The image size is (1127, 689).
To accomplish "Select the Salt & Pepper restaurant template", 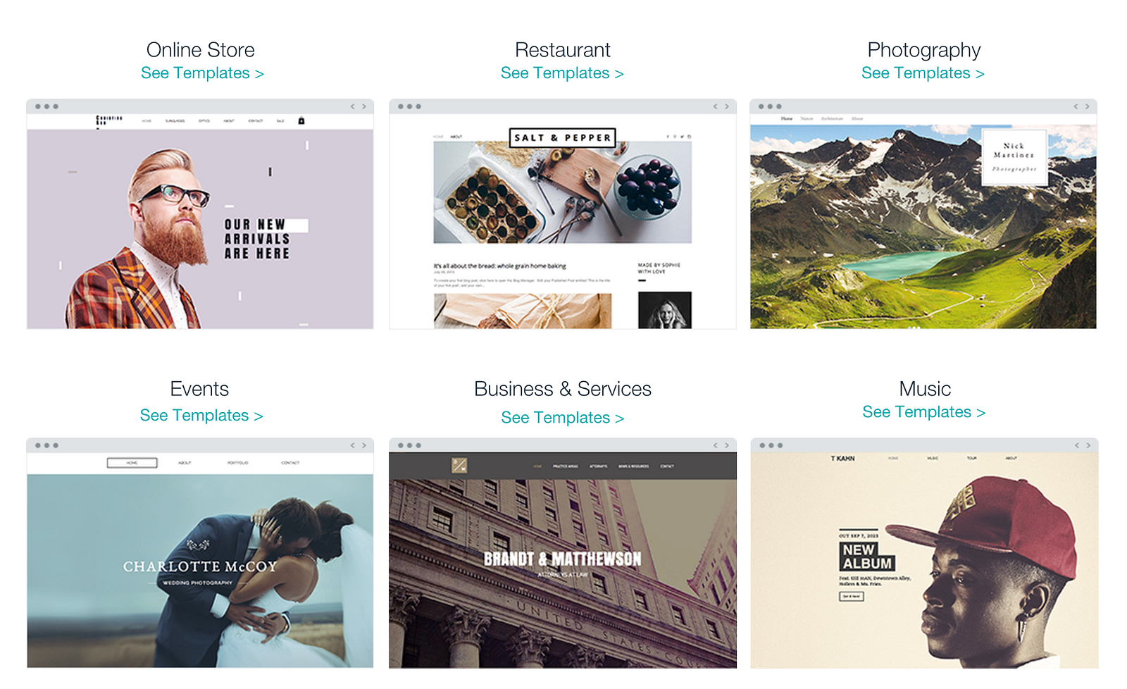I will click(x=563, y=214).
